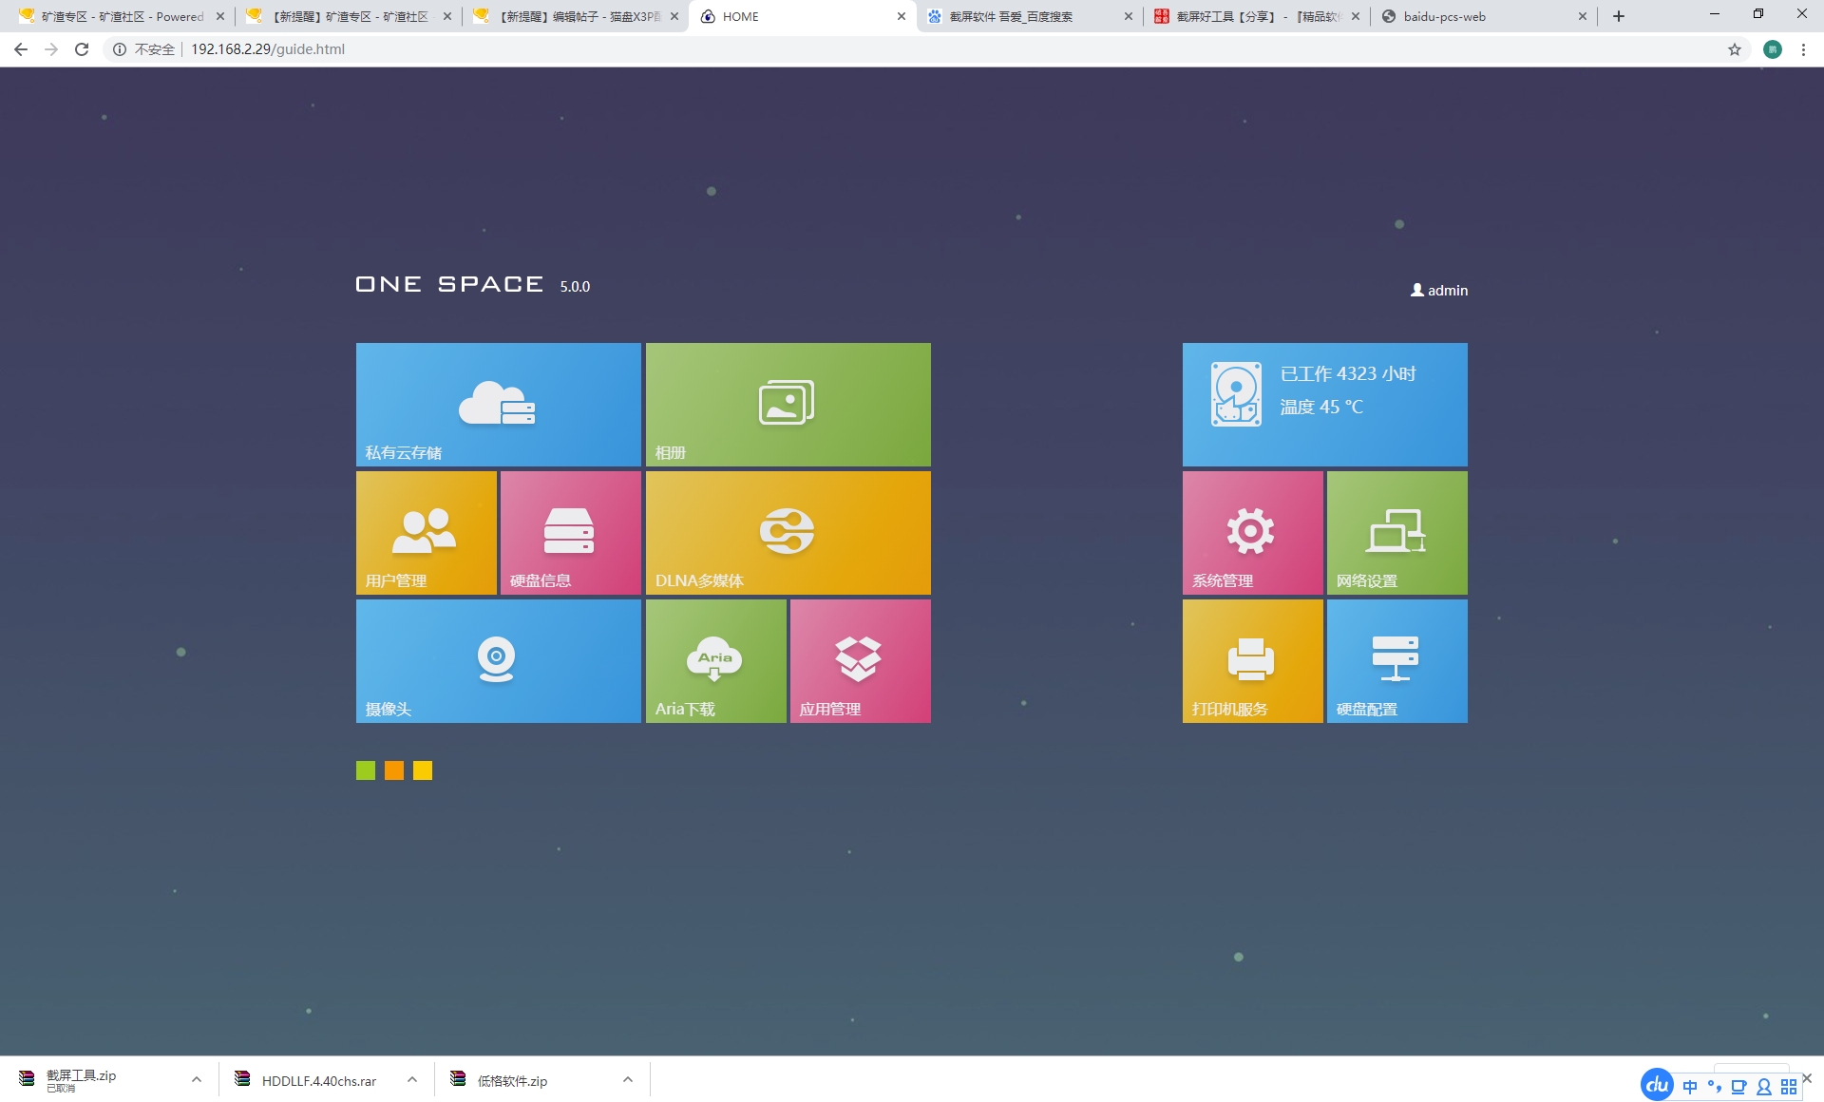The height and width of the screenshot is (1102, 1824).
Task: Switch to the baidu-pcs-web tab
Action: click(x=1477, y=16)
